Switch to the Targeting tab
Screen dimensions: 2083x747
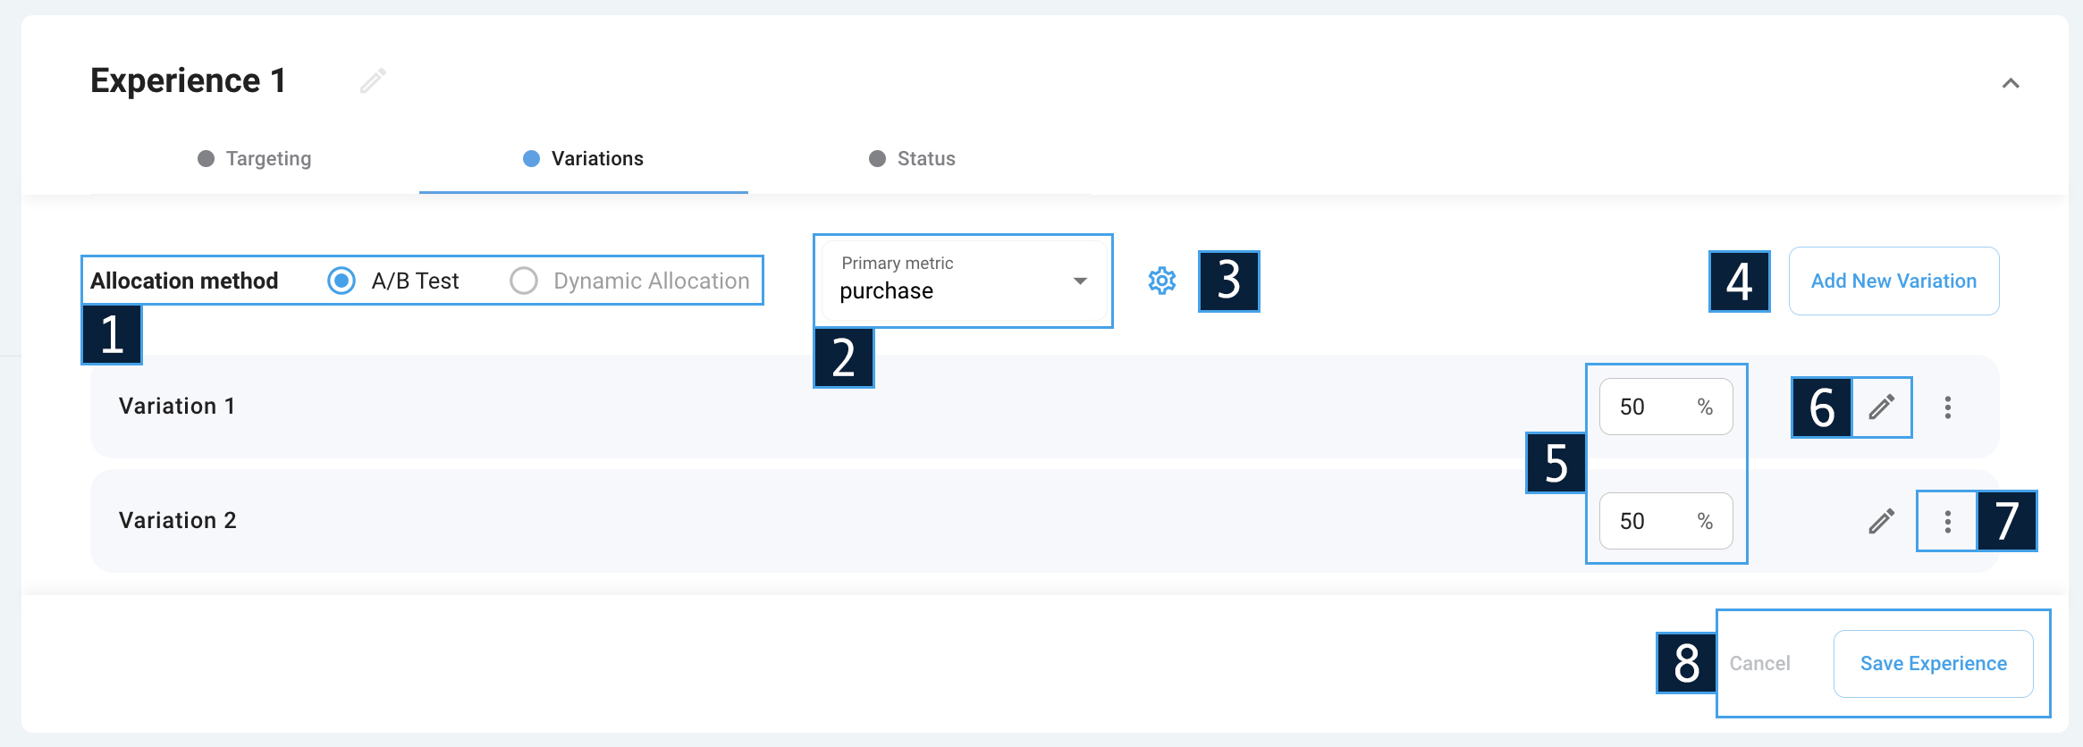pos(255,158)
